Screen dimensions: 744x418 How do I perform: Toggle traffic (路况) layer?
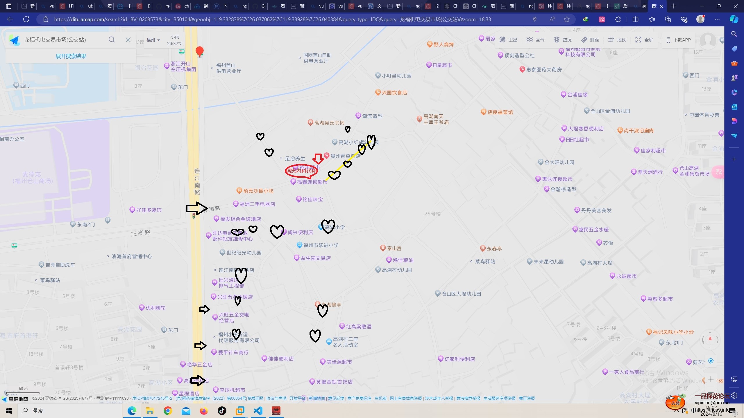click(x=563, y=40)
